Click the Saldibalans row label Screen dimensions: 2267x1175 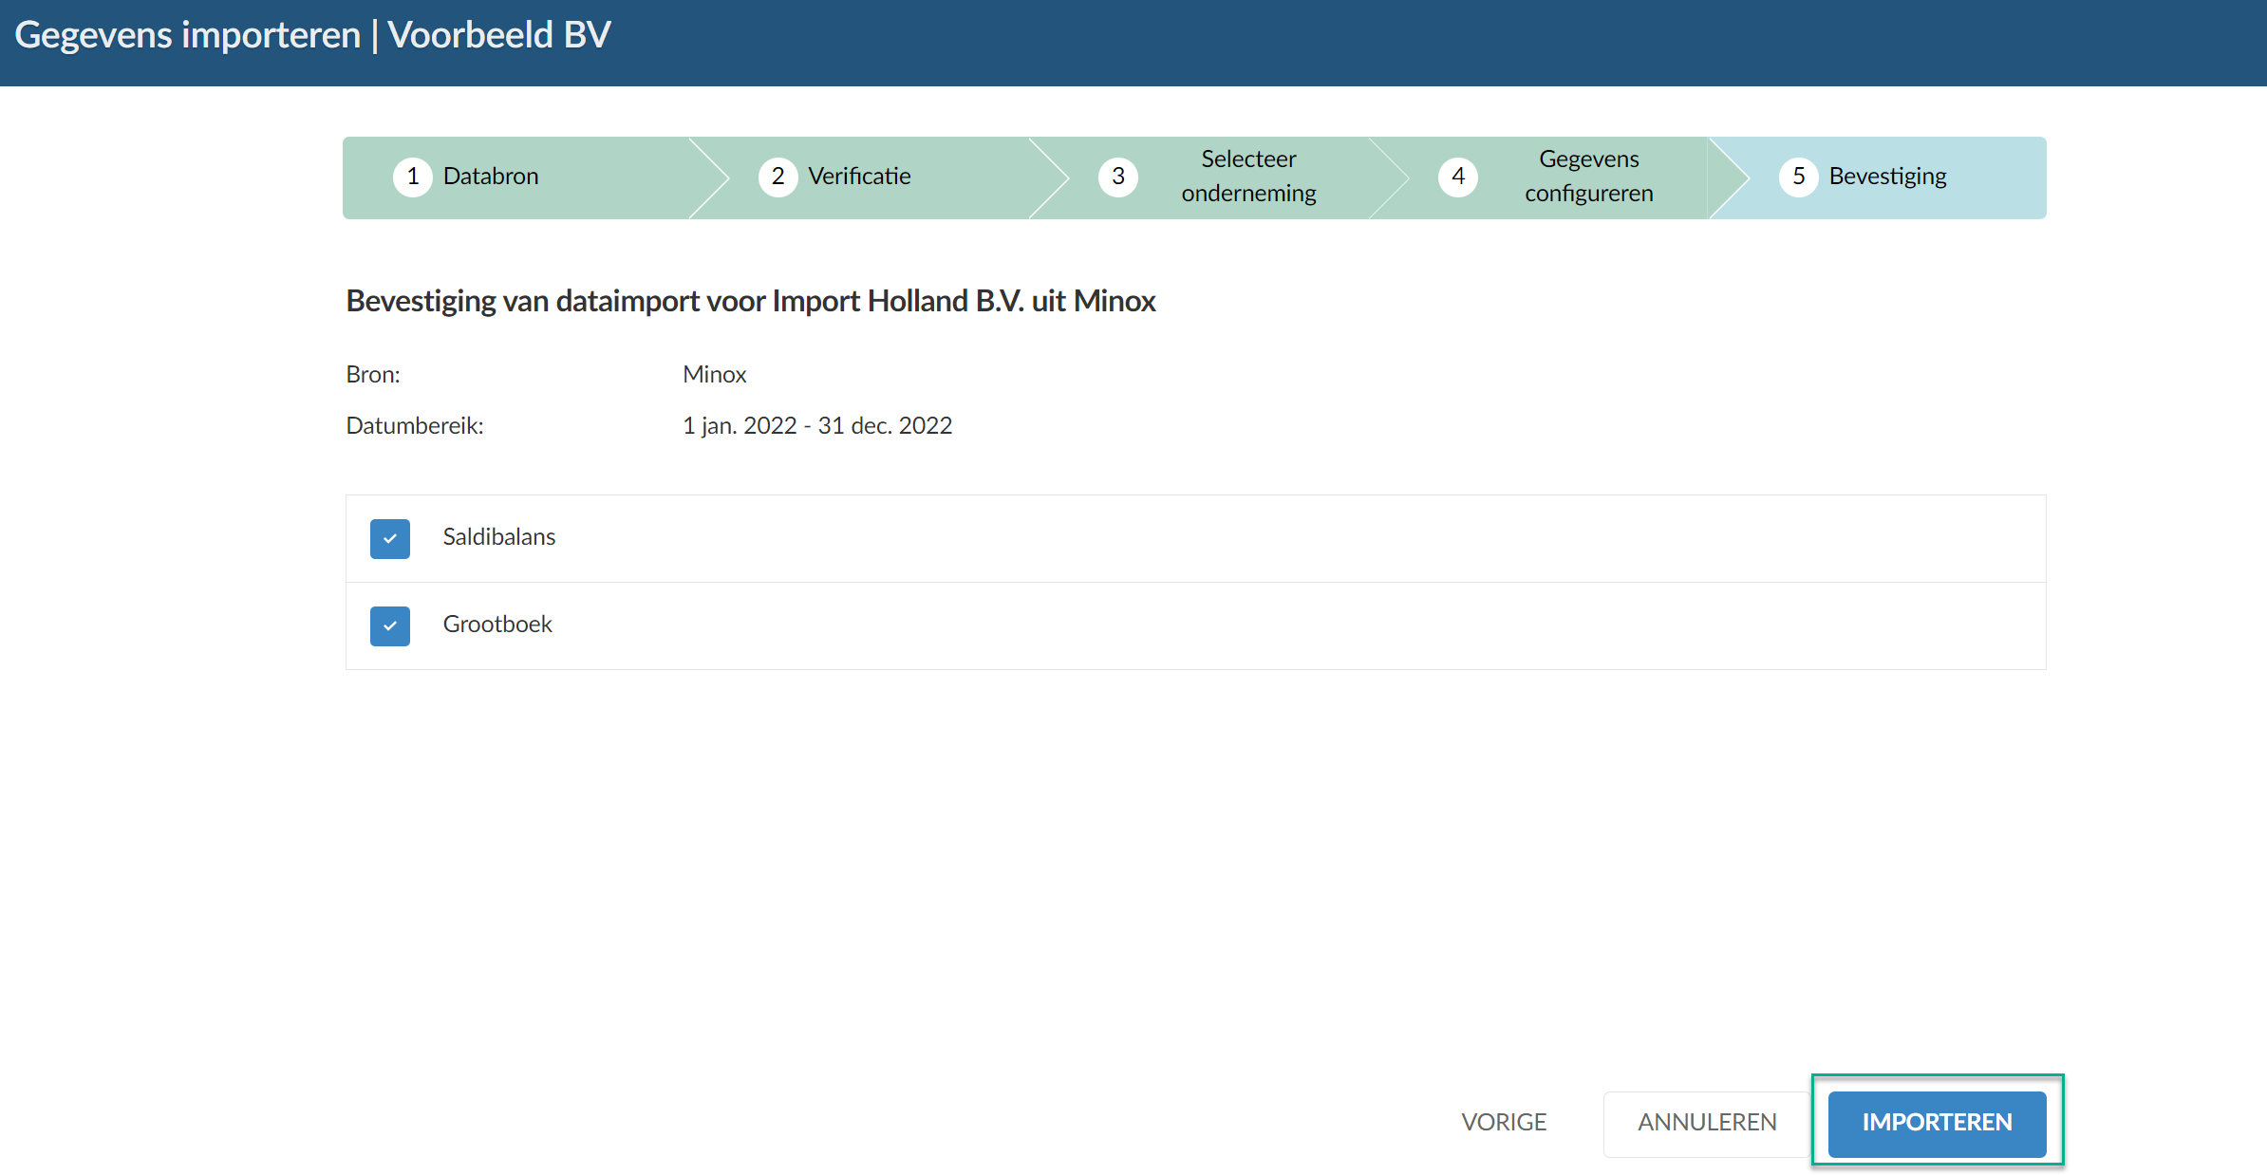click(498, 537)
